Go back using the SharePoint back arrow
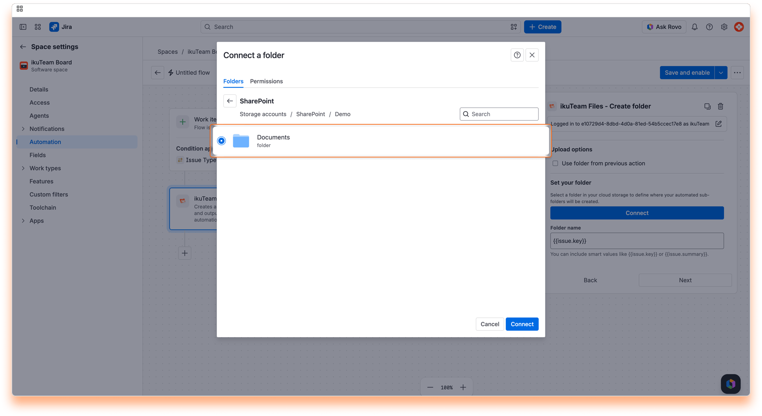This screenshot has height=416, width=762. (x=230, y=101)
